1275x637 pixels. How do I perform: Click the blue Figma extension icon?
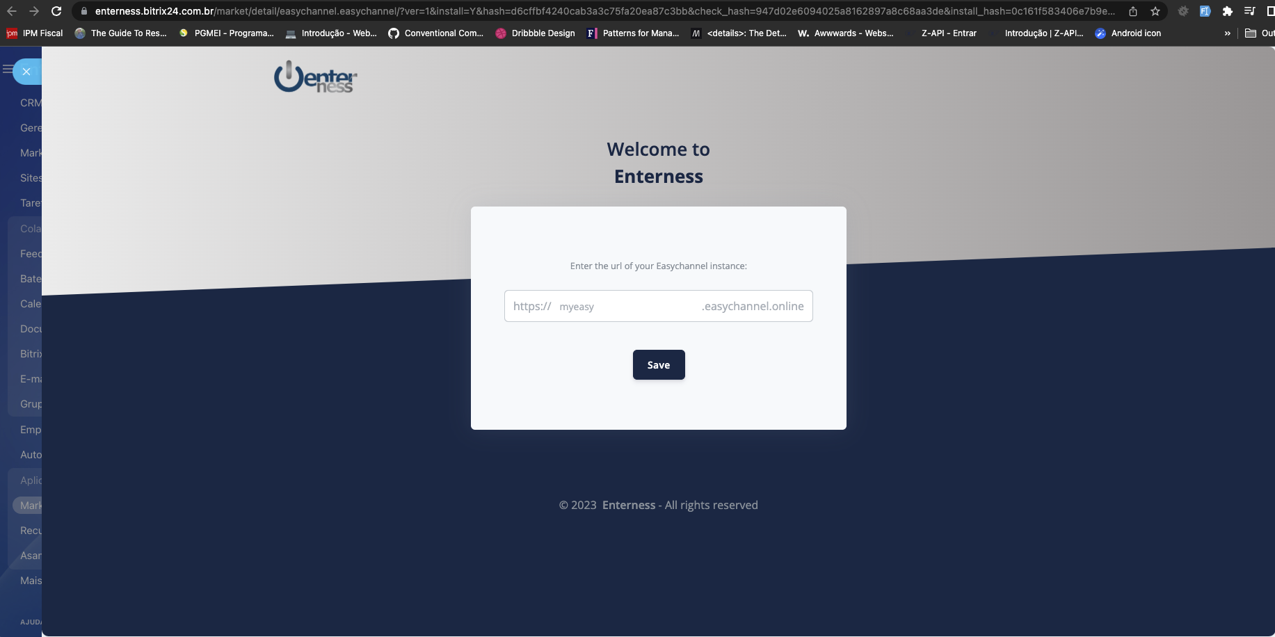tap(1205, 11)
